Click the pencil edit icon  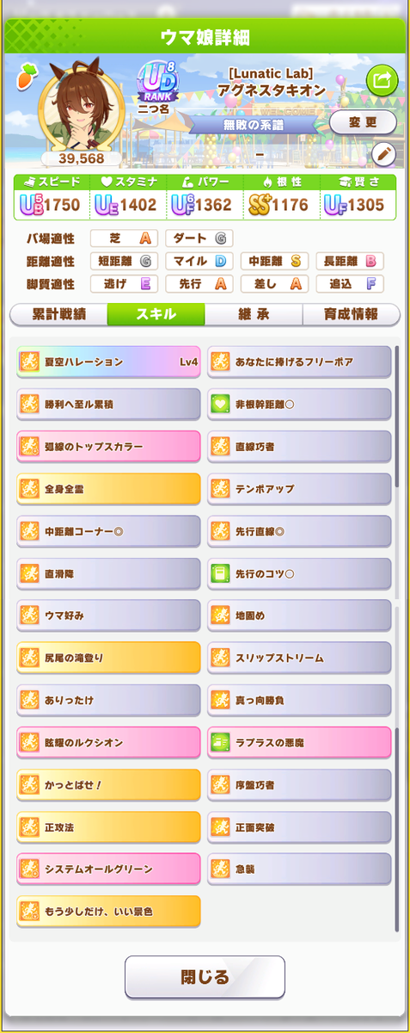pyautogui.click(x=383, y=155)
